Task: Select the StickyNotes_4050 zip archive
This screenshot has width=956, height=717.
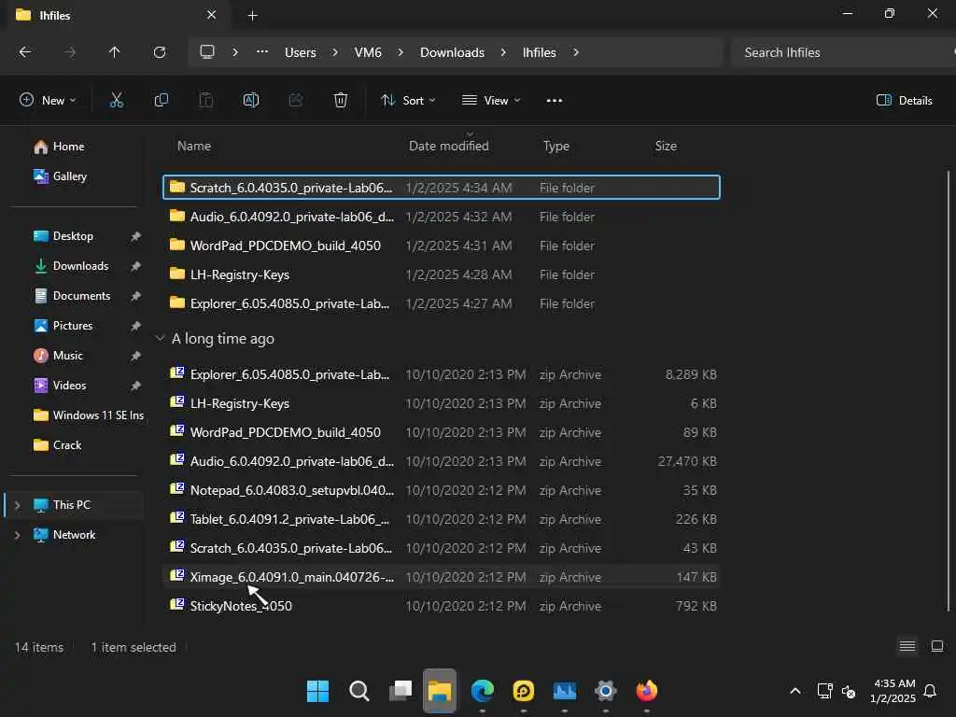Action: (442, 606)
